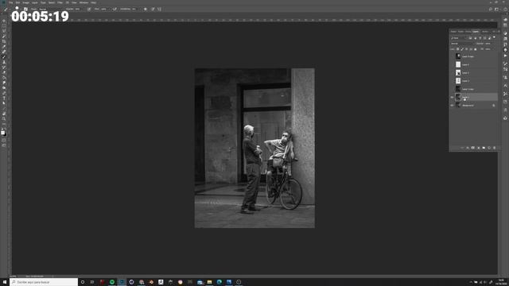Select the Rectangular Marquee tool
This screenshot has width=509, height=286.
(4, 25)
